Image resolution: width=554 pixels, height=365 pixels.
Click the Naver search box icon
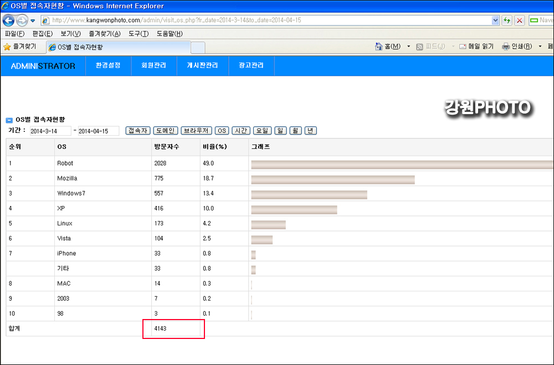pos(534,20)
